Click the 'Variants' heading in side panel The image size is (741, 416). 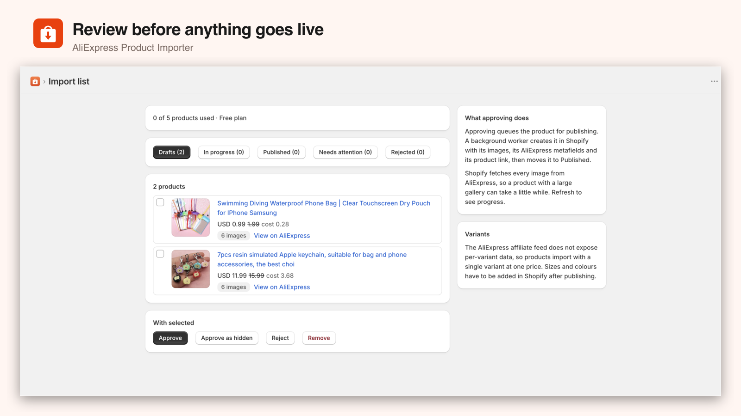point(477,234)
